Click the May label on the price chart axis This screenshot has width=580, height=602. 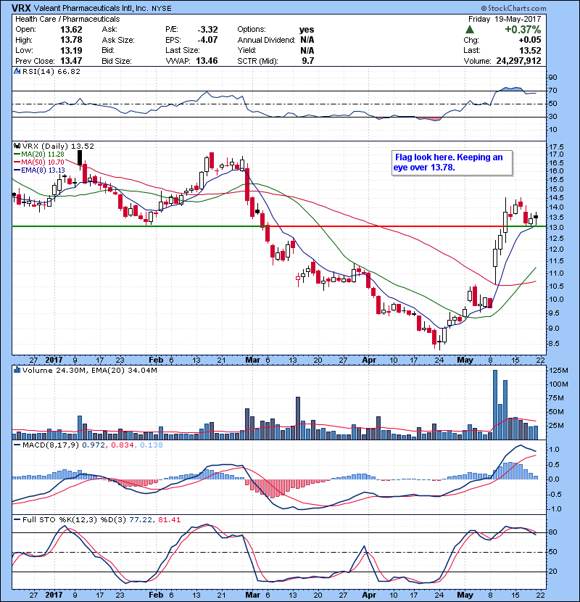[465, 360]
